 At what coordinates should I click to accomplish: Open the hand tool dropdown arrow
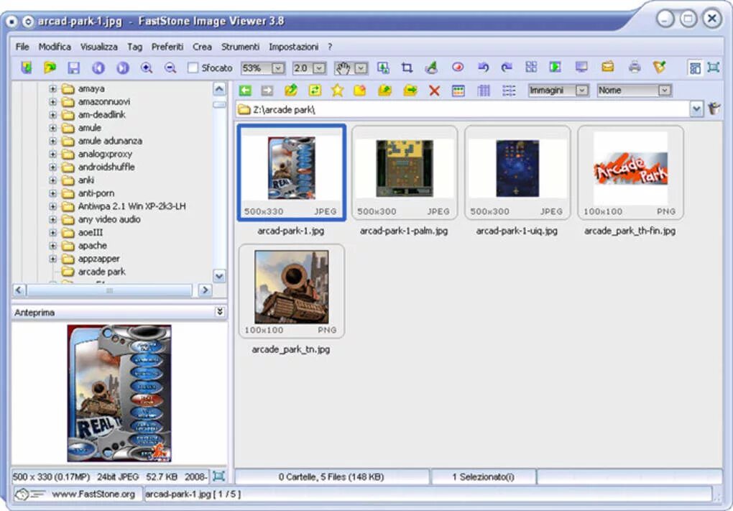pyautogui.click(x=361, y=68)
